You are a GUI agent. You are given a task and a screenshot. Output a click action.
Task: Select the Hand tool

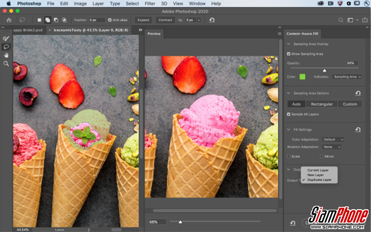(6, 55)
